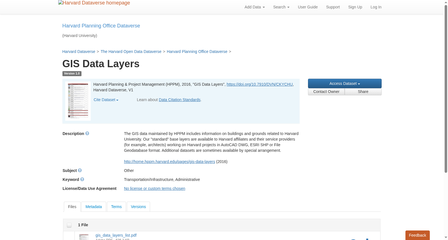Click the Version 1.0 badge
448x240 pixels.
72,74
